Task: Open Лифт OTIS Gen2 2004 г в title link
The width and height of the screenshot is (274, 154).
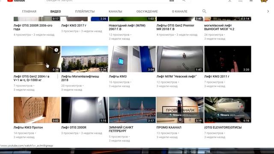Action: tap(31, 78)
